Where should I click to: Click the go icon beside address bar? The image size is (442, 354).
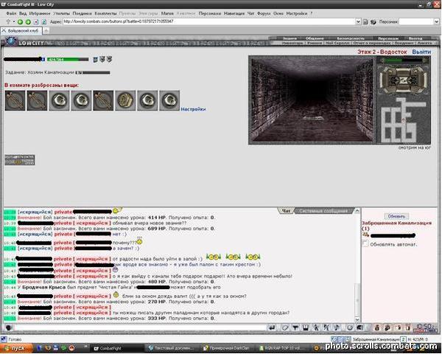[x=365, y=21]
